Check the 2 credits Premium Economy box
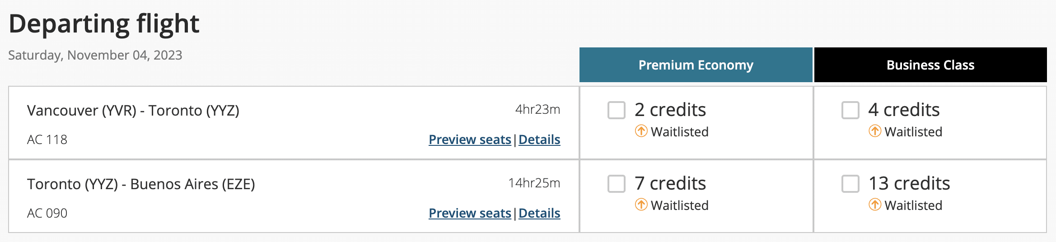The width and height of the screenshot is (1056, 242). click(617, 110)
